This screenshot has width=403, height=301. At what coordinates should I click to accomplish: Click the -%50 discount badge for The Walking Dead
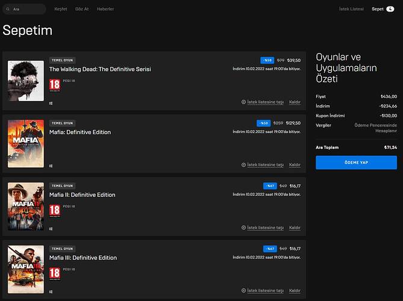point(267,60)
